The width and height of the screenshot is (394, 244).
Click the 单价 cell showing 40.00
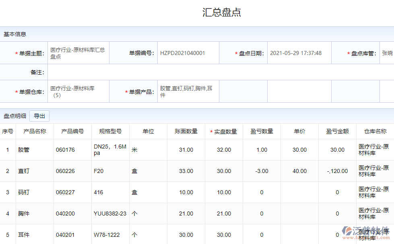(x=299, y=171)
